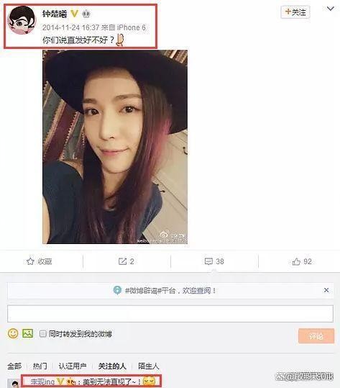Click the +关注 follow button
This screenshot has height=388, width=340.
click(295, 12)
